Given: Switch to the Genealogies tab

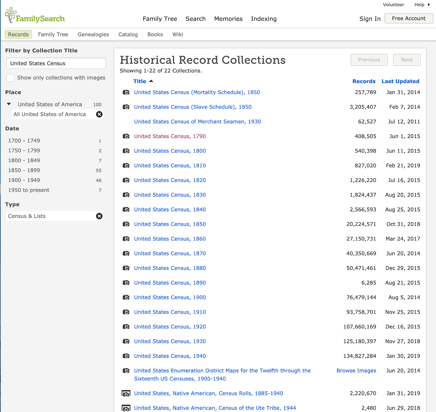Looking at the screenshot, I should click(93, 35).
